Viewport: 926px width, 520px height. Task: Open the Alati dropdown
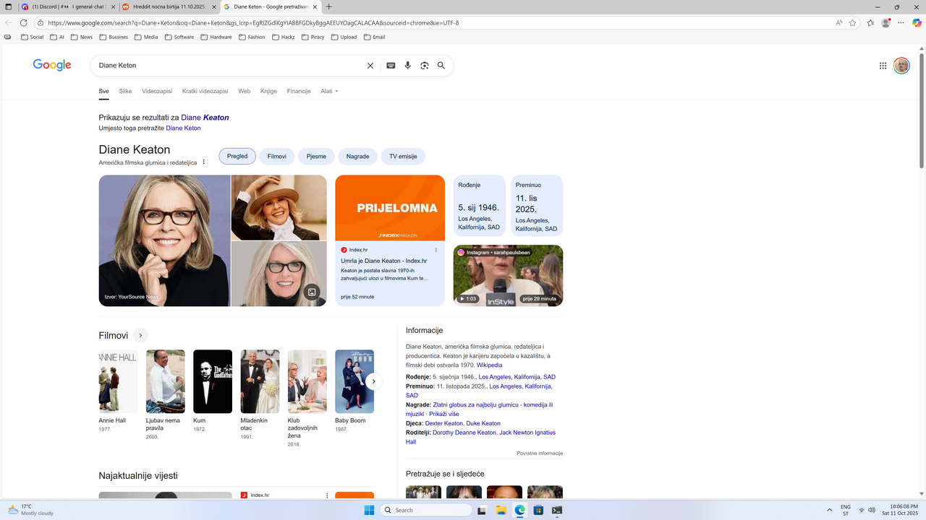pos(329,91)
